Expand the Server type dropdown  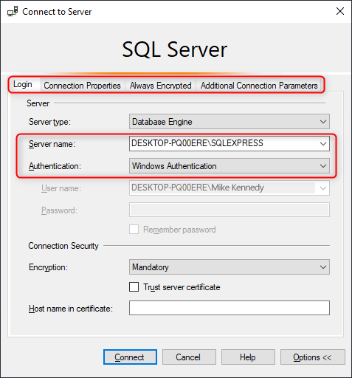(x=230, y=122)
